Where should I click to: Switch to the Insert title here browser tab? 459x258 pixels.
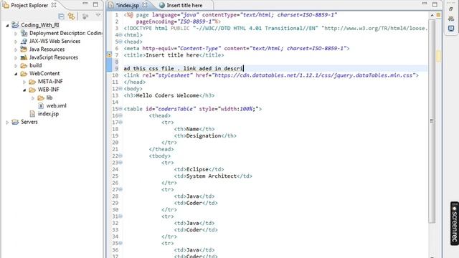coord(184,5)
